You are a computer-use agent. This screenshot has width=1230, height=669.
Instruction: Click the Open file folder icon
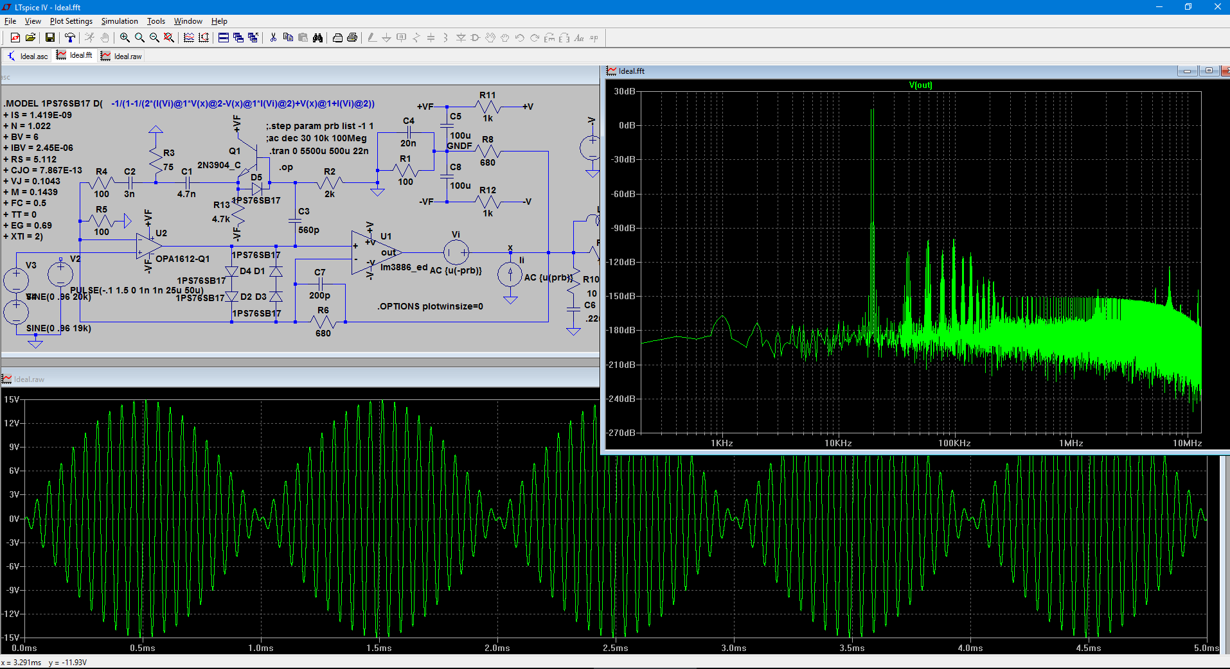30,38
